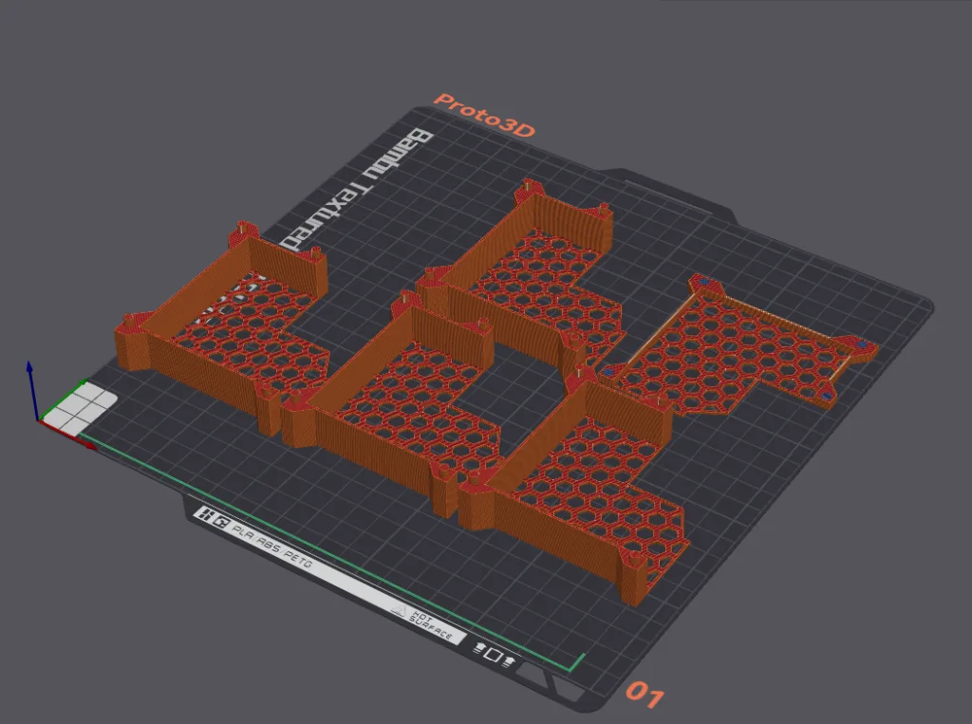972x724 pixels.
Task: Click the plate alignment arrows icon
Action: [x=495, y=654]
